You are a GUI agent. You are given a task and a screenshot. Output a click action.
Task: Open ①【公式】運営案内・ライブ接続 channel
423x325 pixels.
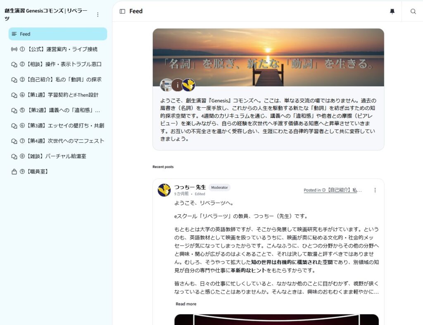pyautogui.click(x=58, y=49)
